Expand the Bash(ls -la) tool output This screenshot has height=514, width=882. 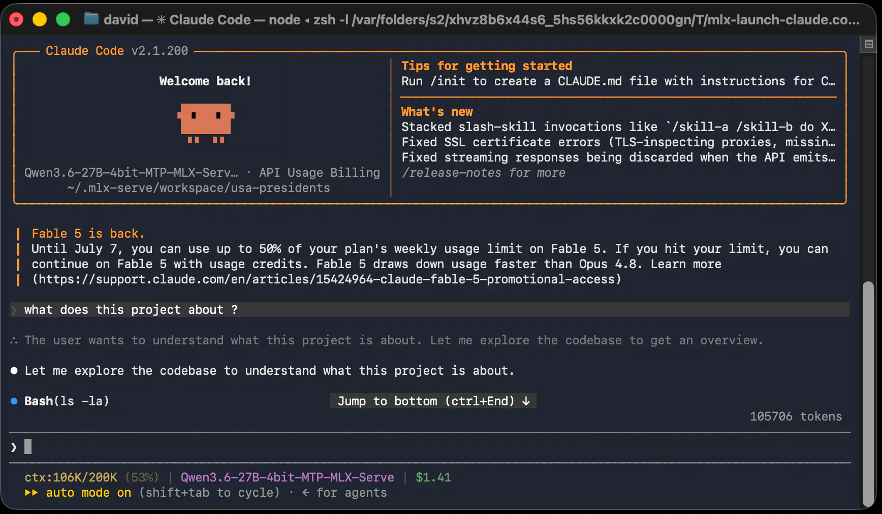tap(67, 401)
